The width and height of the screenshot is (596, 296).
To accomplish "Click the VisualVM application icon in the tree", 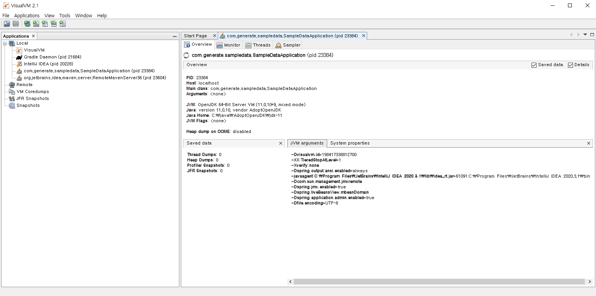I will (19, 50).
